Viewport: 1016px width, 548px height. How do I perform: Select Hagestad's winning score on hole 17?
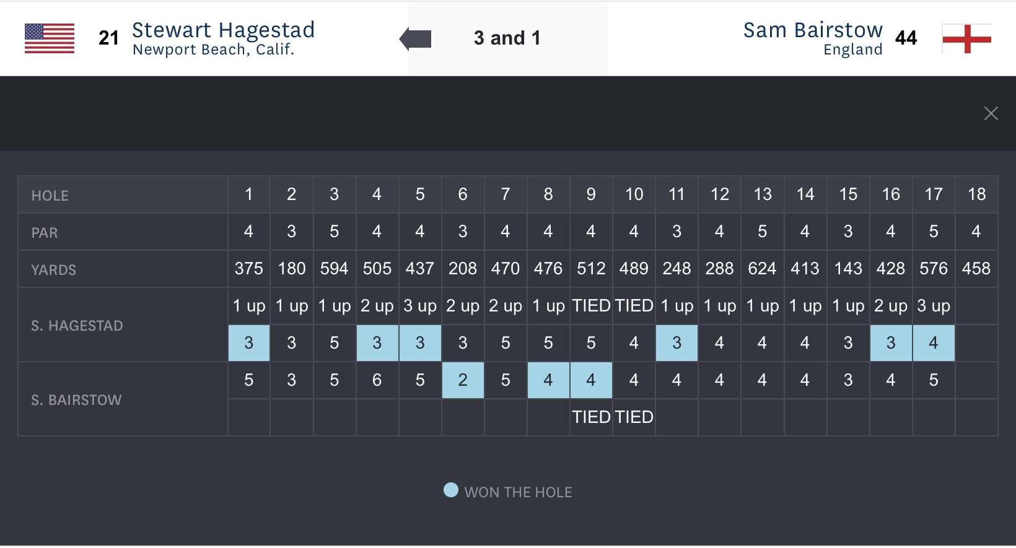pos(933,343)
